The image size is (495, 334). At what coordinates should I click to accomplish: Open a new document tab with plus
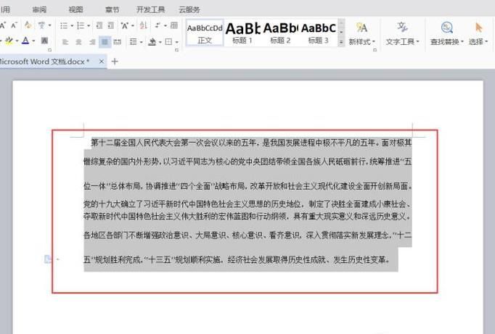click(x=115, y=62)
